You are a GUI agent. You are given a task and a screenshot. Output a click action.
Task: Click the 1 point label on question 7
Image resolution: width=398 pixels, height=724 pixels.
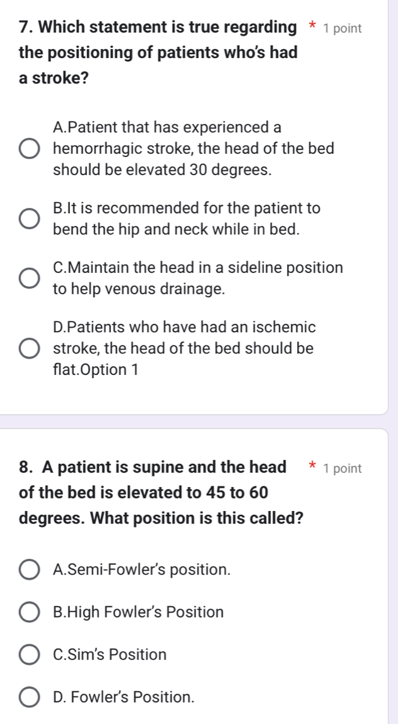(x=344, y=27)
